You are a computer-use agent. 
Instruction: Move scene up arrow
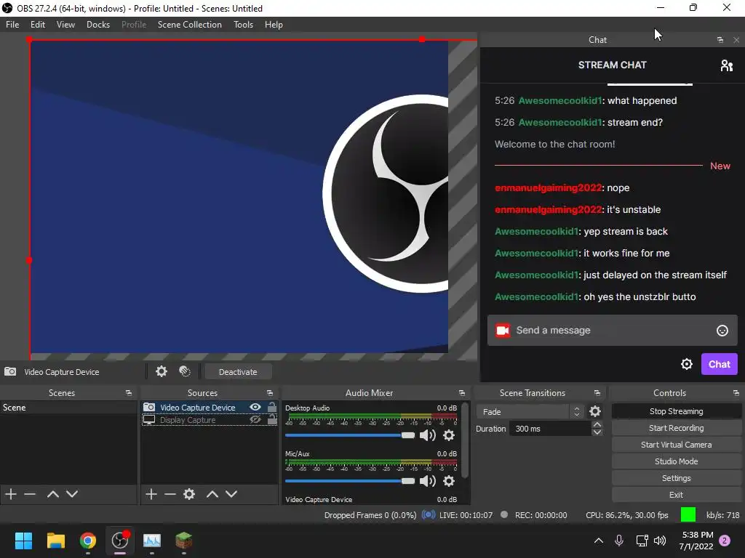52,494
